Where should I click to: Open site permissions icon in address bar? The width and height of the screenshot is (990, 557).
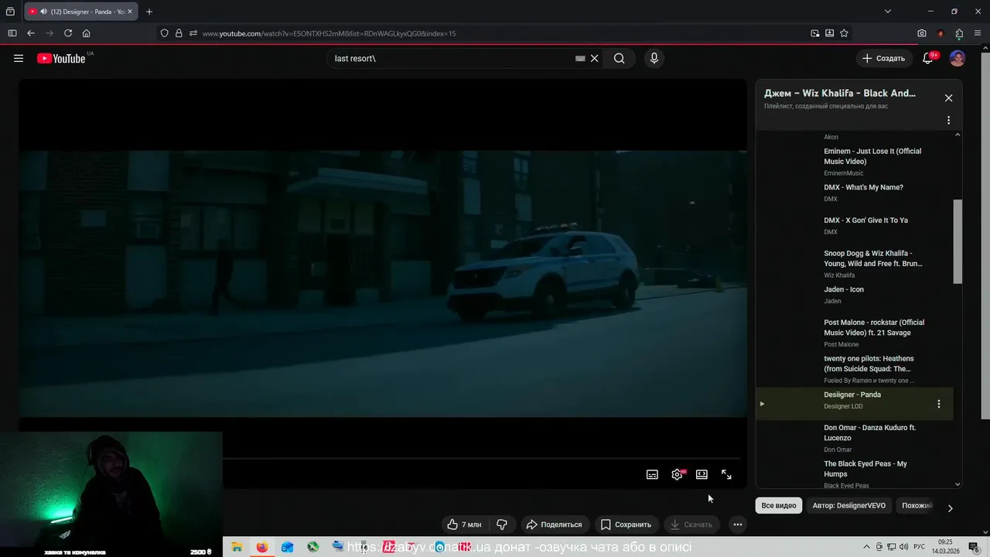pos(193,33)
